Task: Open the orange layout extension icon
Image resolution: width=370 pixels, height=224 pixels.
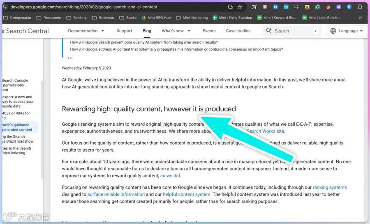Action: [x=265, y=7]
